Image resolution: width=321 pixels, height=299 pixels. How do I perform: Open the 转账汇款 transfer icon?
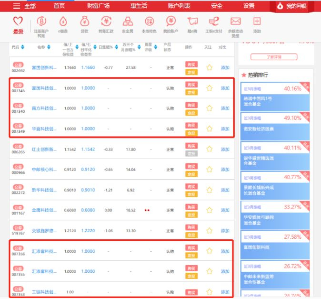coord(106,21)
